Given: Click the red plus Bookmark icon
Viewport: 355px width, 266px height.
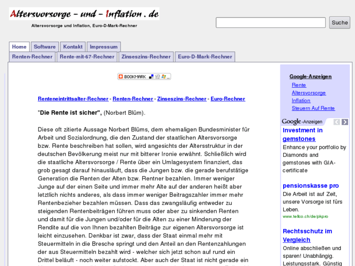Looking at the screenshot, I should (121, 77).
